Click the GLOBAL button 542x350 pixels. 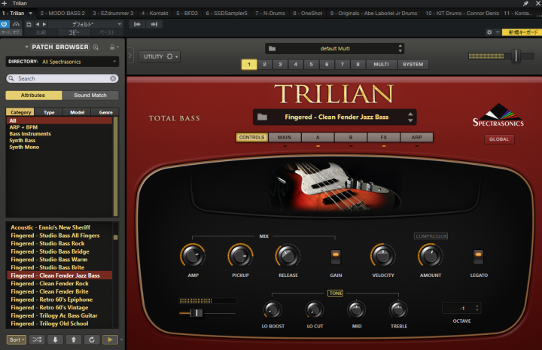coord(499,139)
